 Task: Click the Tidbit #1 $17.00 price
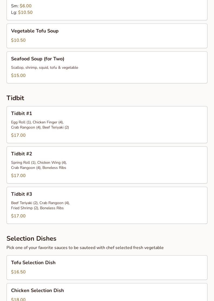coord(18,135)
